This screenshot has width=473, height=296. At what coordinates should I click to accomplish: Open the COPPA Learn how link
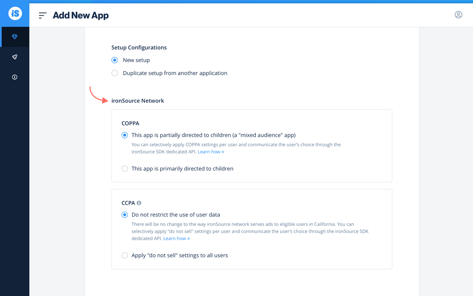[x=211, y=151]
